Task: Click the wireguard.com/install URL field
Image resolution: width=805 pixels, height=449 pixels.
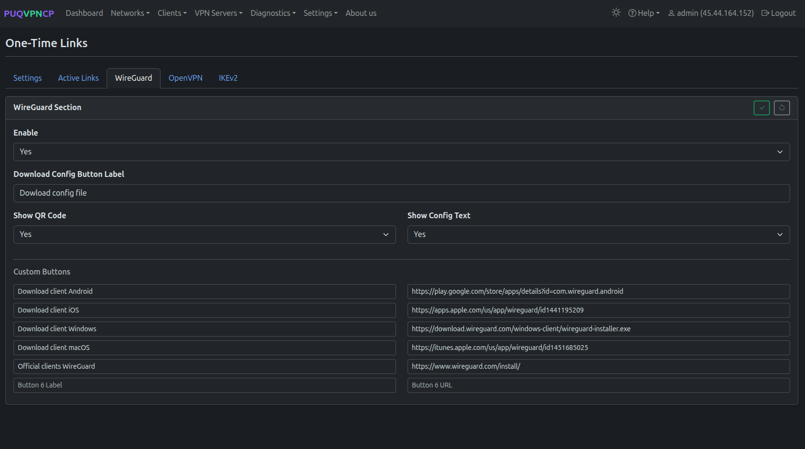Action: [x=598, y=366]
